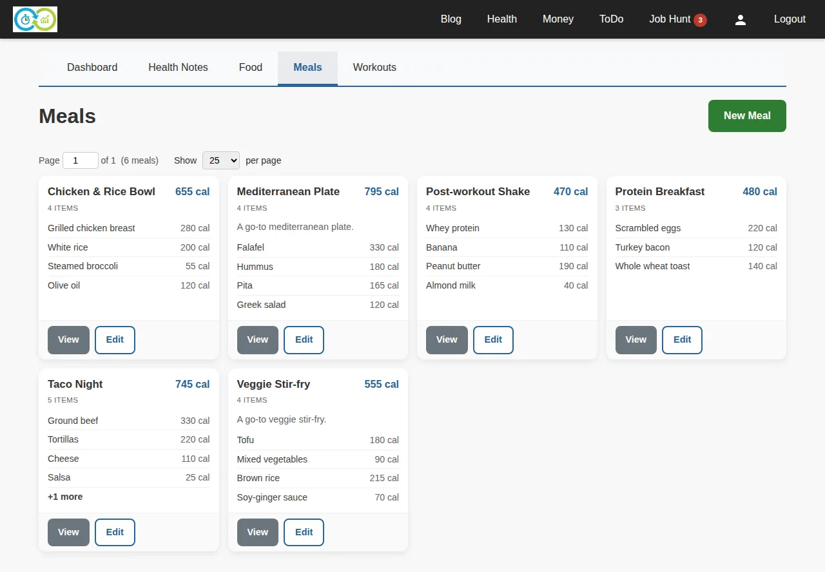View the Chicken & Rice Bowl meal
825x572 pixels.
[68, 340]
